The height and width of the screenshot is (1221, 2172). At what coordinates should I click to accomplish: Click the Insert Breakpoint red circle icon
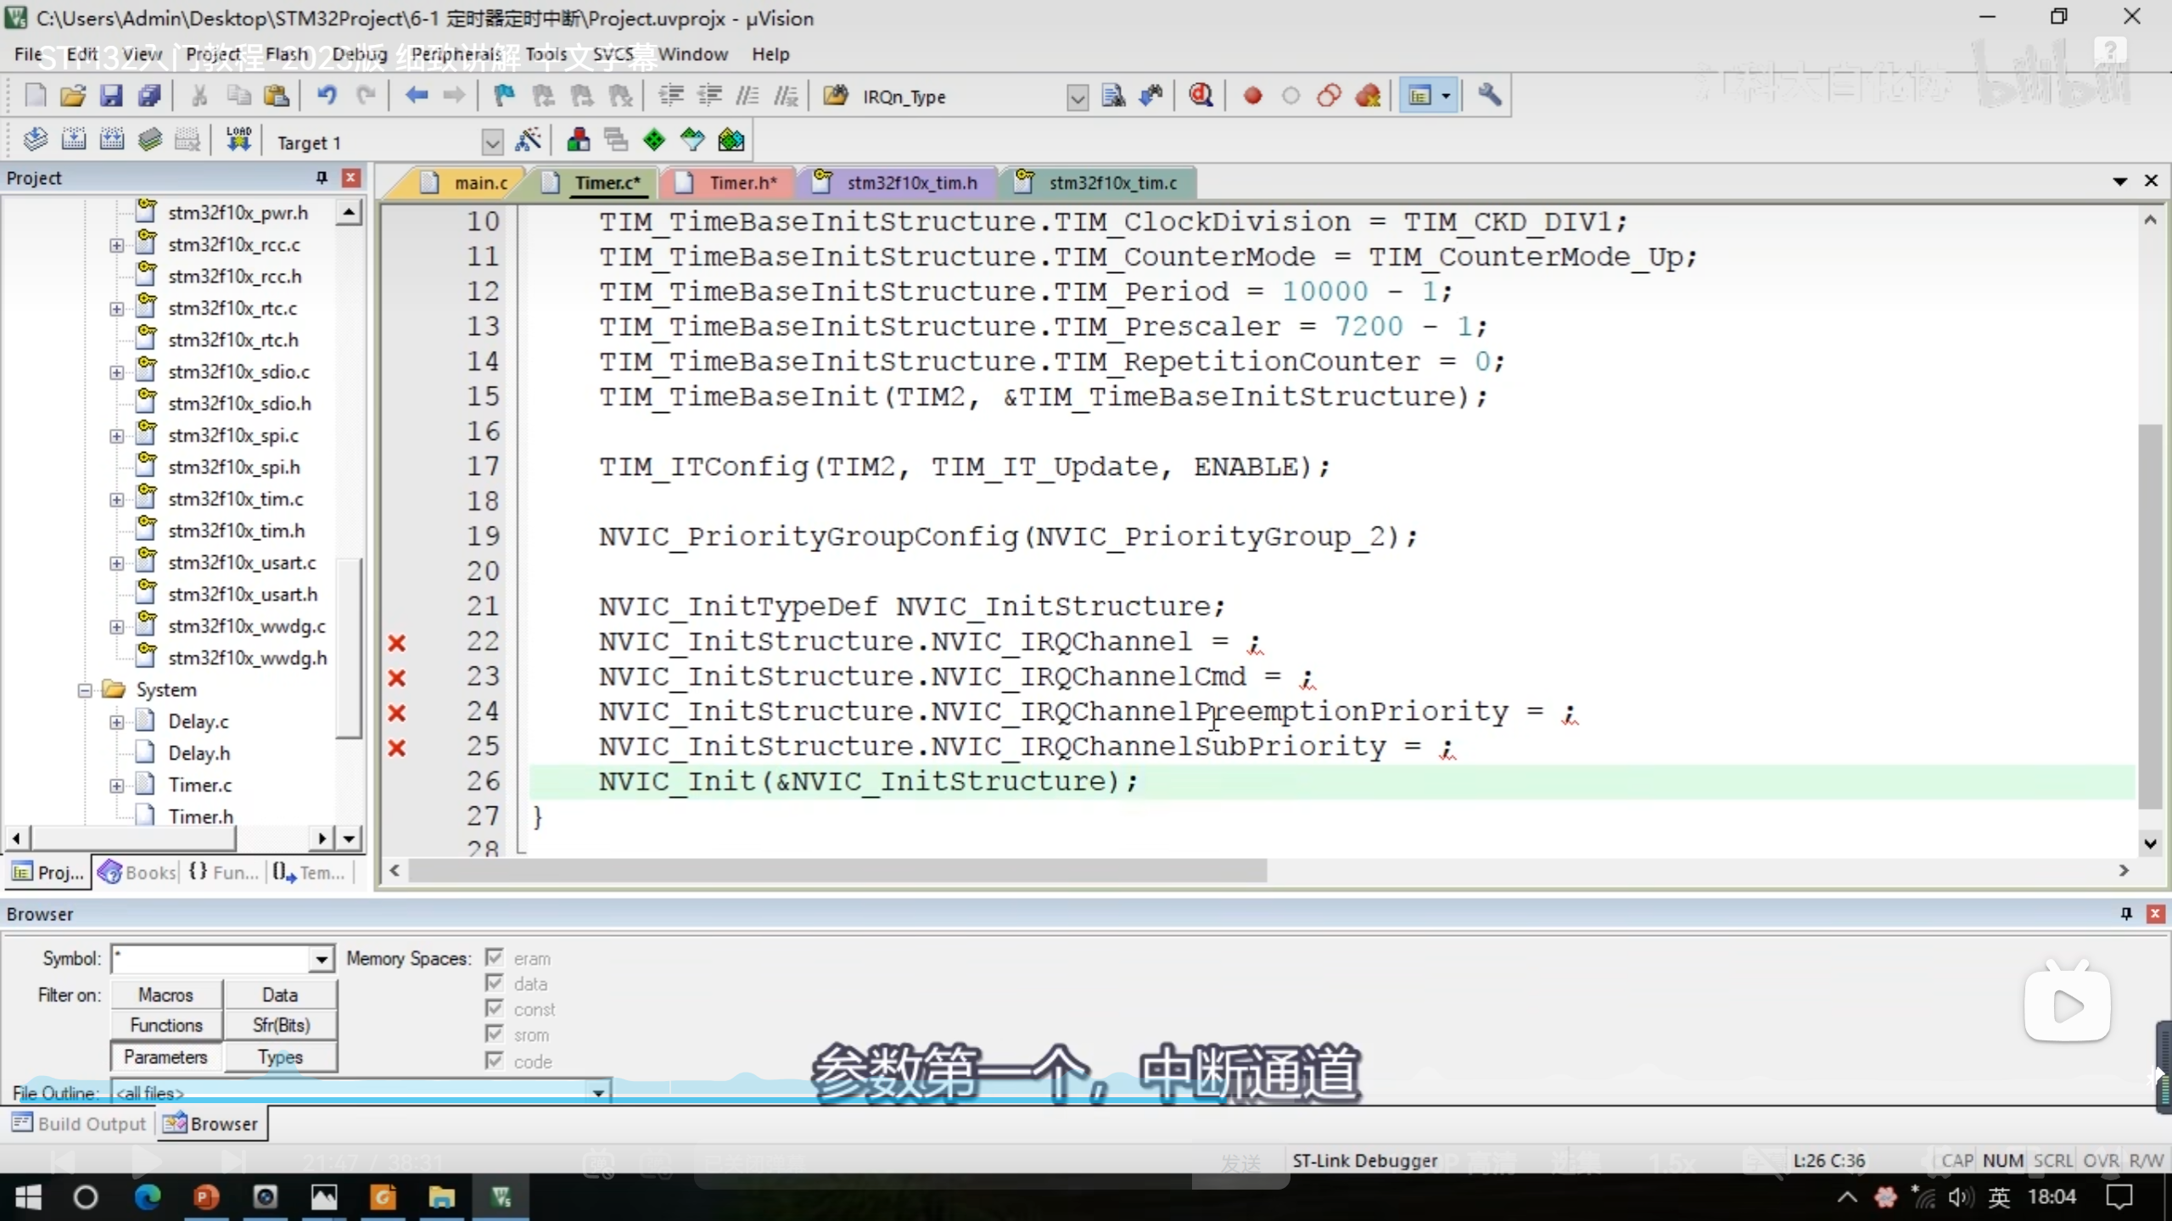click(x=1252, y=96)
